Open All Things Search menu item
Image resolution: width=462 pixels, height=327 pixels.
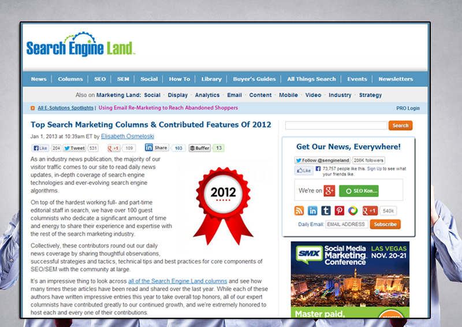coord(311,79)
